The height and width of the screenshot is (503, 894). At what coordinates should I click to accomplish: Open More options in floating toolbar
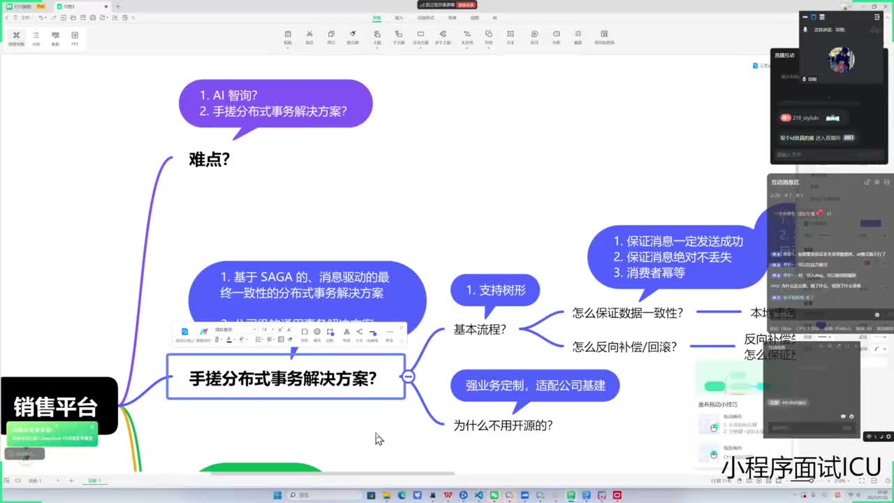tap(390, 335)
